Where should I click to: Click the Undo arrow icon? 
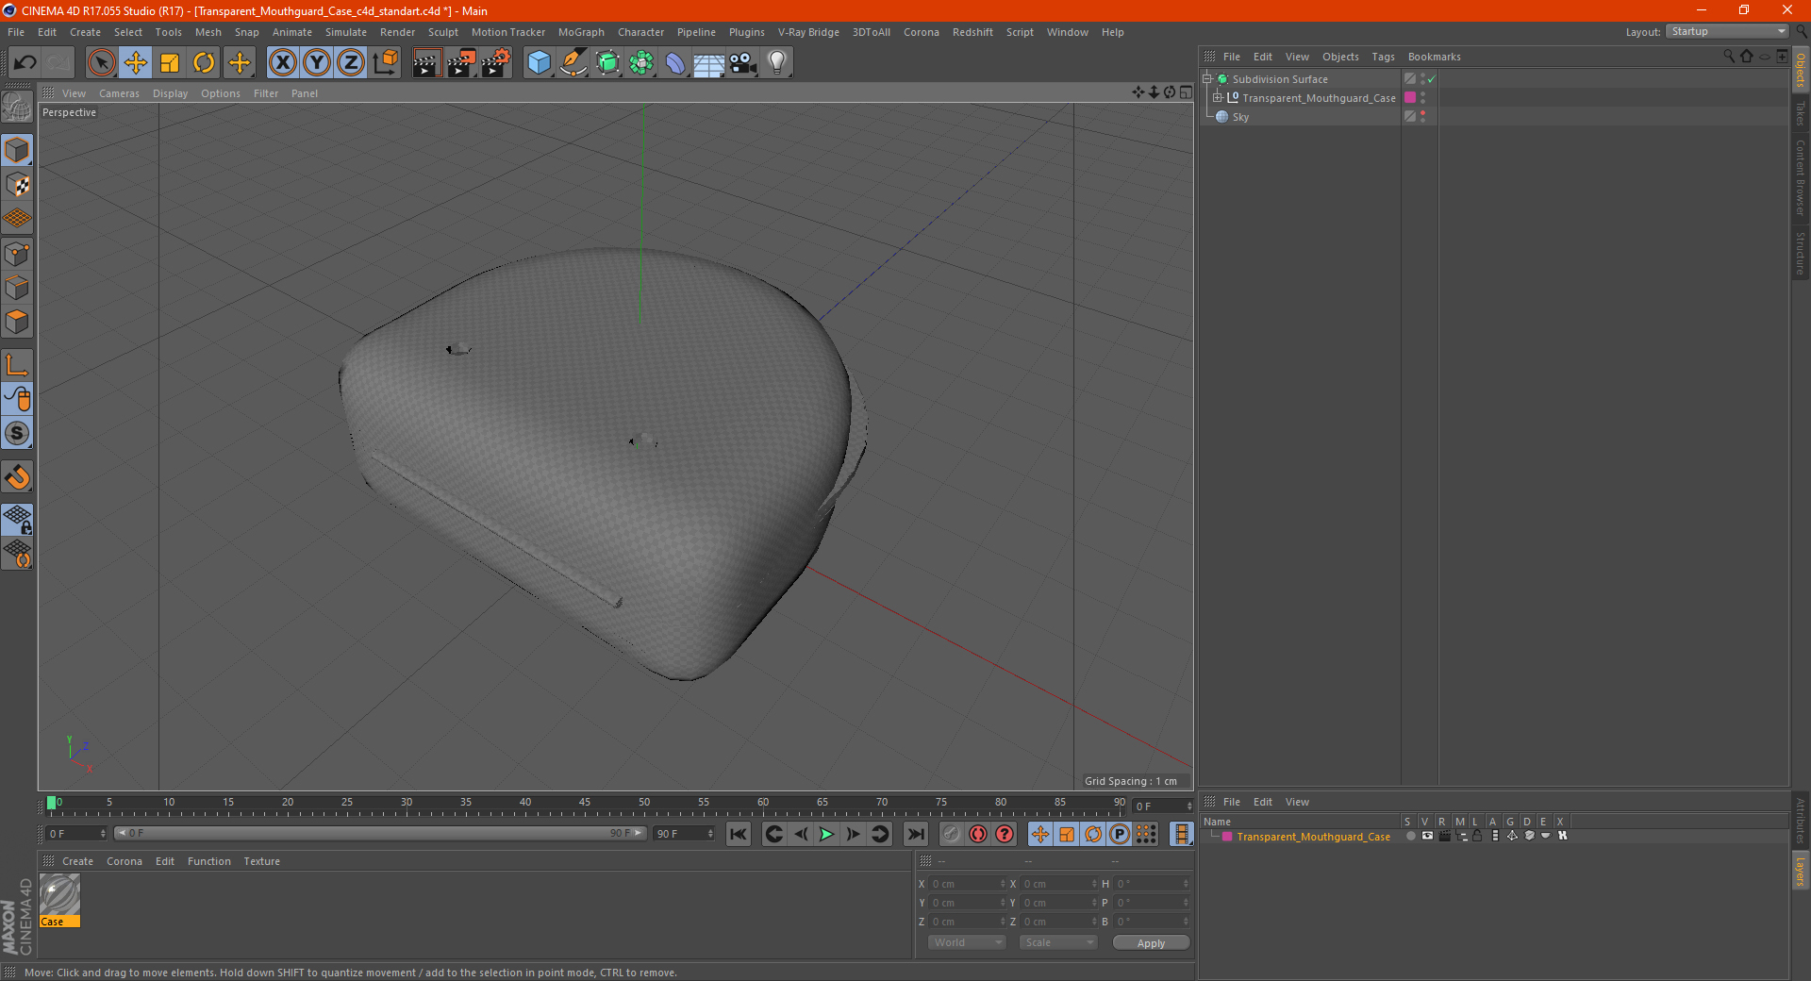[x=25, y=63]
